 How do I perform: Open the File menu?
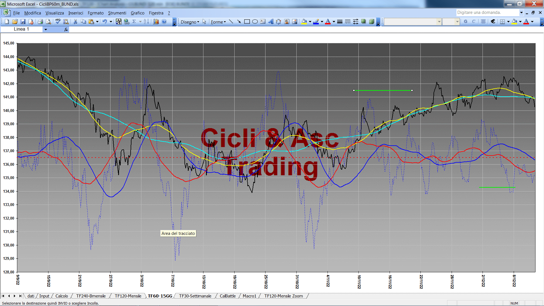click(16, 13)
